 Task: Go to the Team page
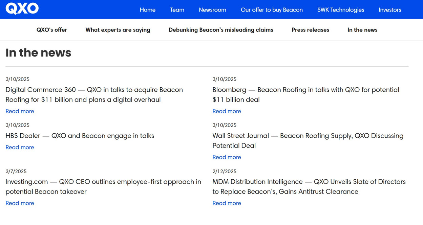[177, 10]
